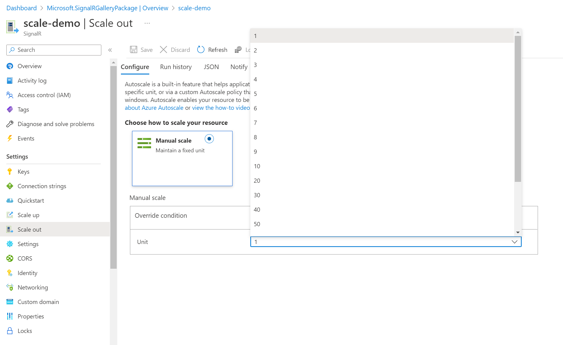Open the Connection strings page
Image resolution: width=563 pixels, height=345 pixels.
coord(42,186)
